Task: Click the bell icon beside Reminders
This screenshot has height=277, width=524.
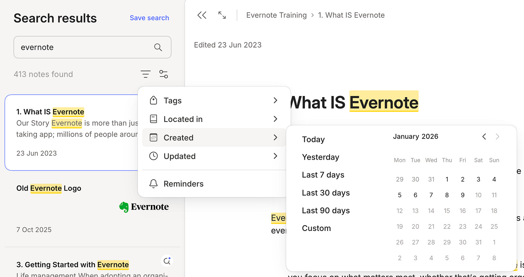Action: (x=153, y=184)
